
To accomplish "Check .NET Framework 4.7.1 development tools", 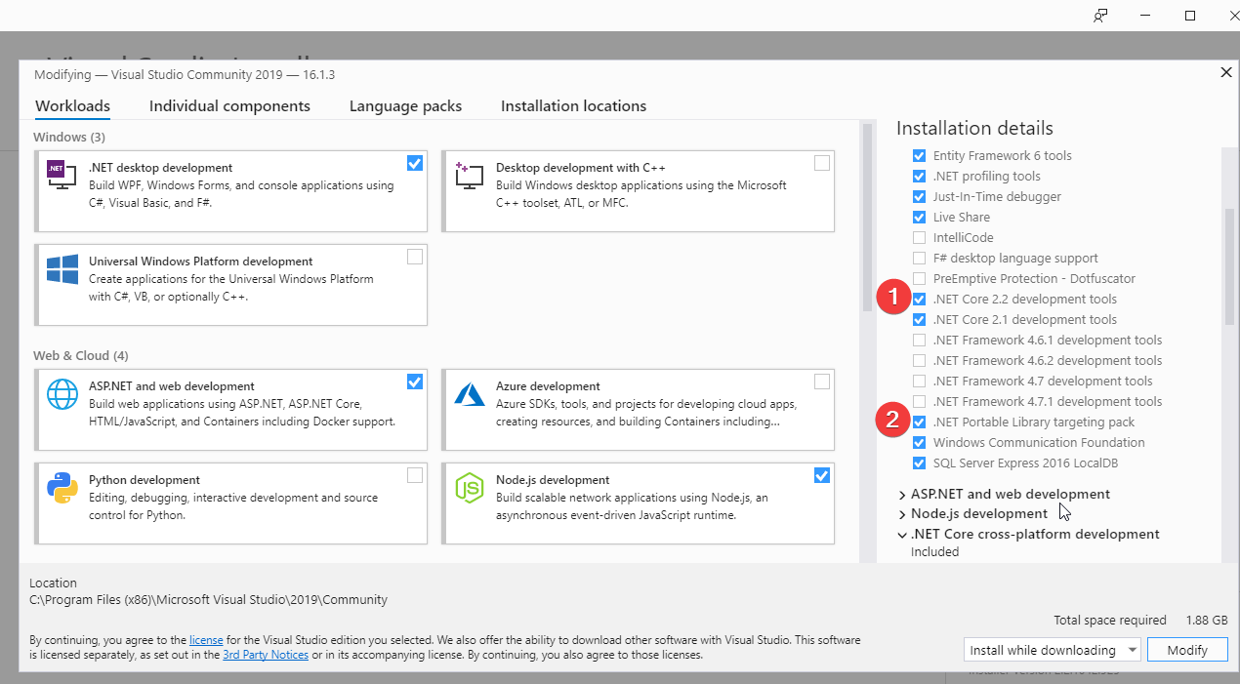I will pyautogui.click(x=919, y=401).
